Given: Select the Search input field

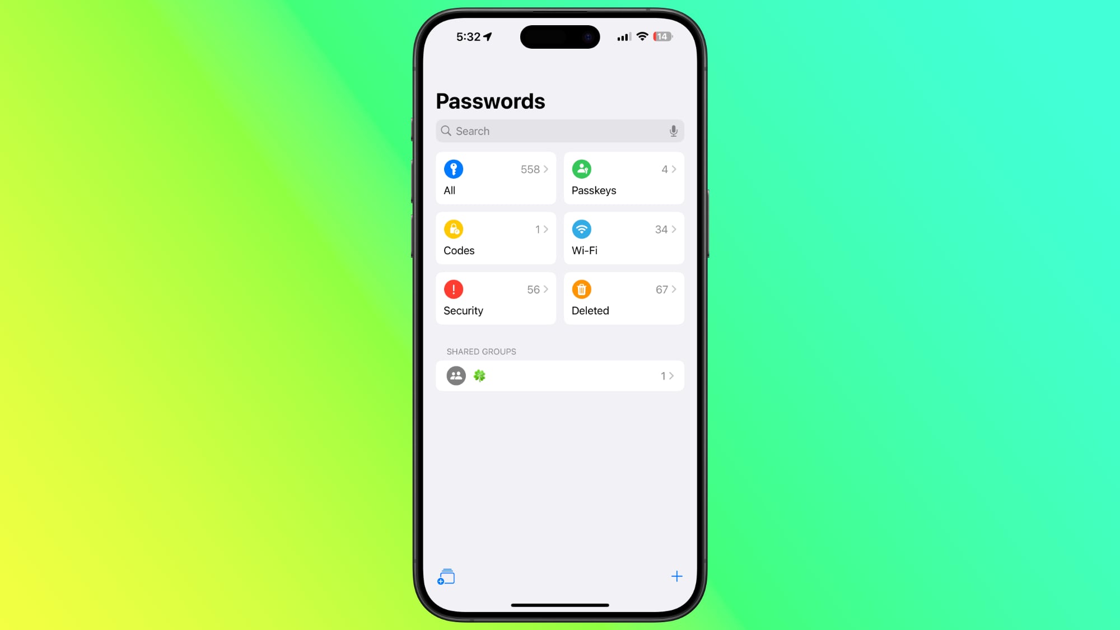Looking at the screenshot, I should 559,131.
